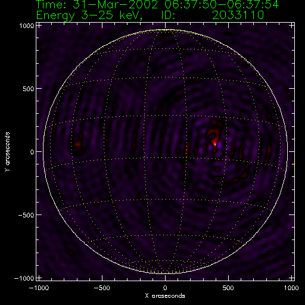
Task: Click the plus marker at bottom-left plot corner
Action: (x=39, y=278)
